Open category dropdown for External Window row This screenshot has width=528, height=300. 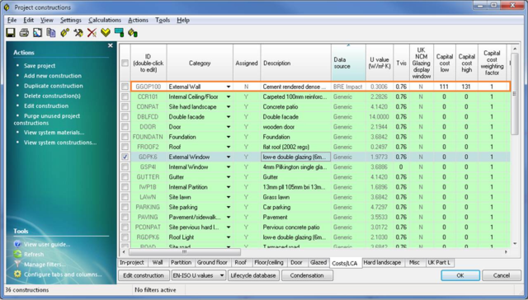229,157
